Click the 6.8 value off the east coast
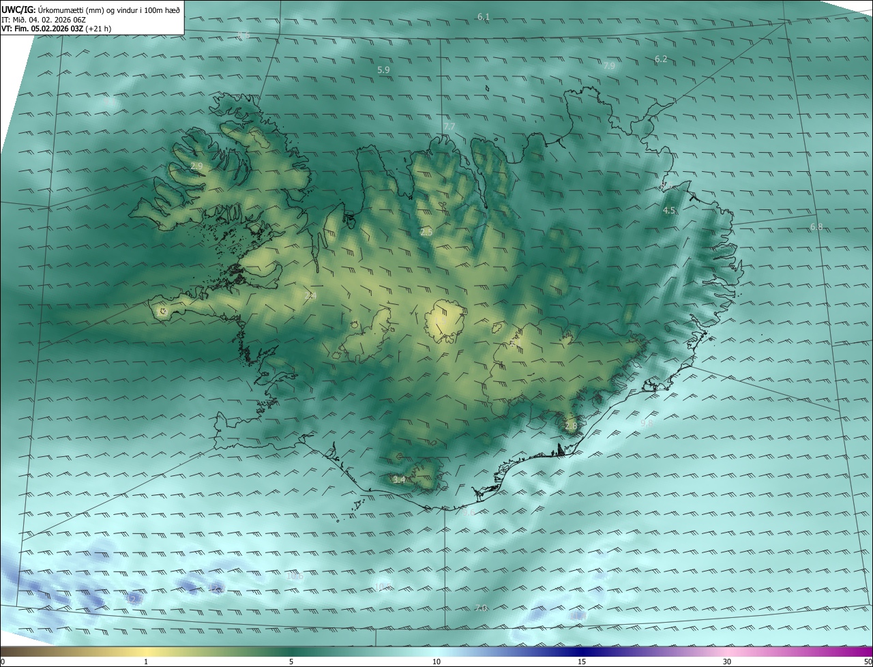 (x=816, y=226)
